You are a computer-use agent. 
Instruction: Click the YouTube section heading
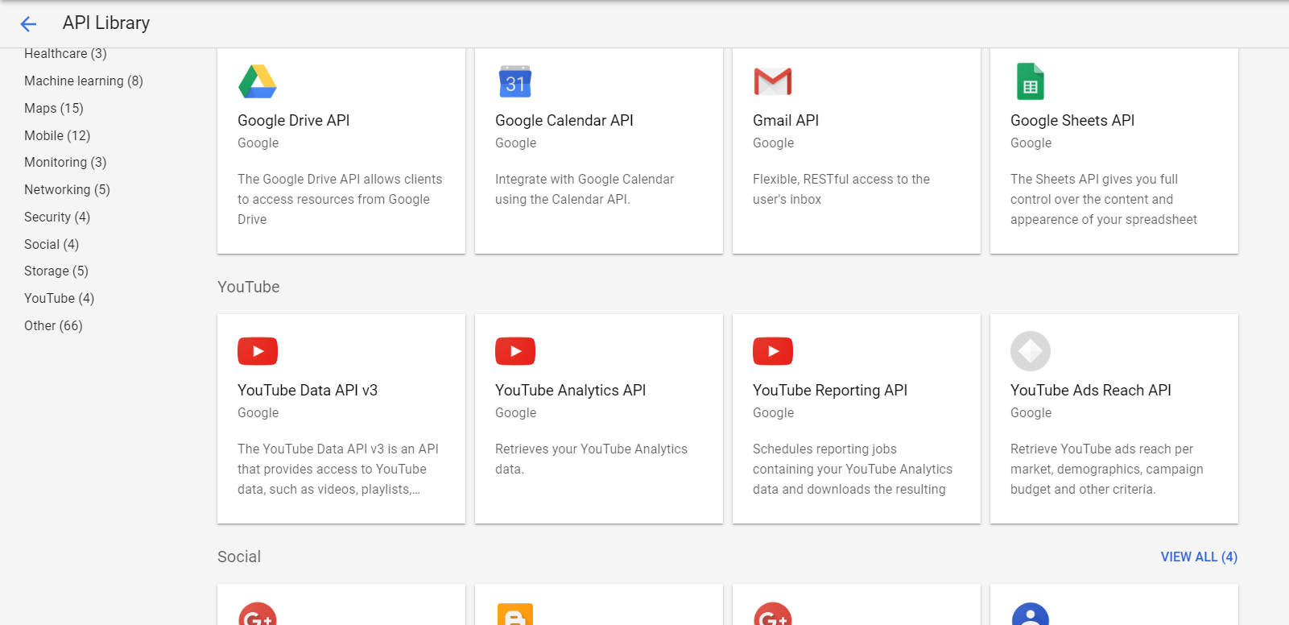click(248, 287)
